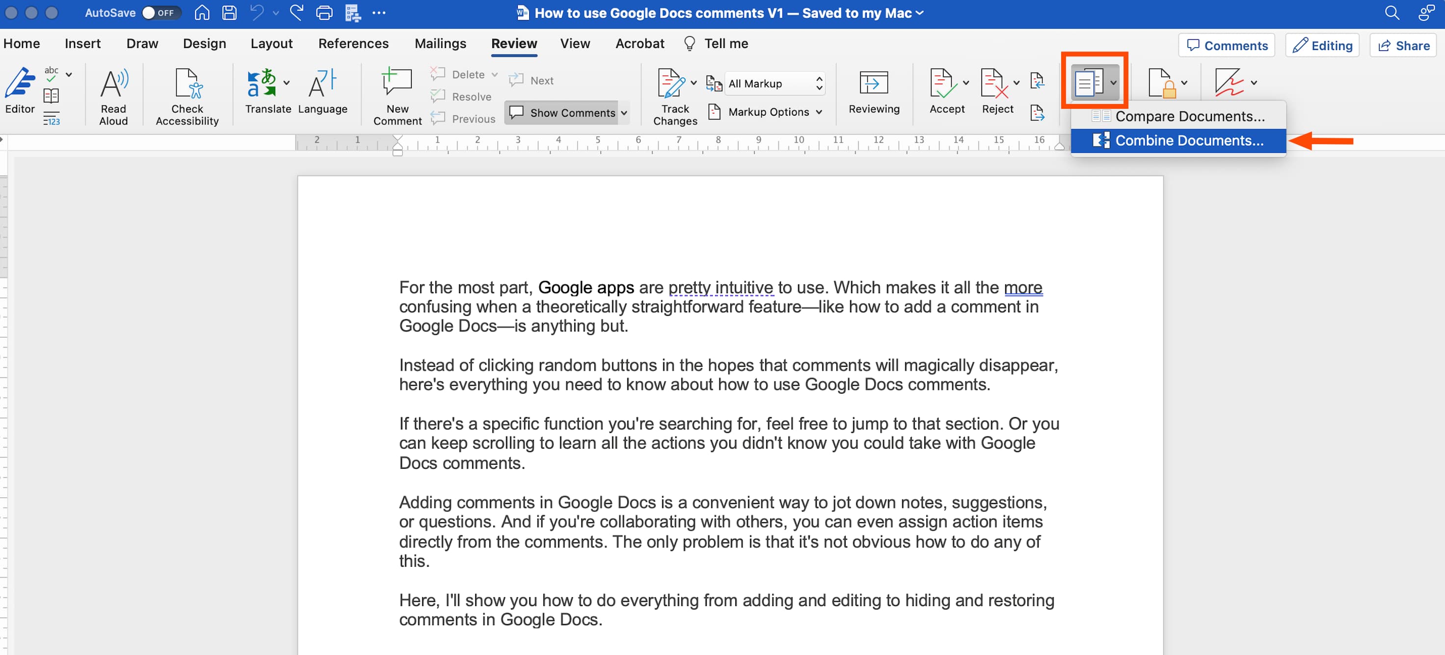Open Markup Options menu
The height and width of the screenshot is (655, 1445).
[765, 112]
